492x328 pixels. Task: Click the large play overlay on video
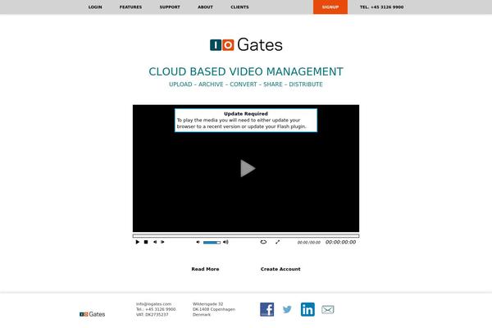coord(248,168)
